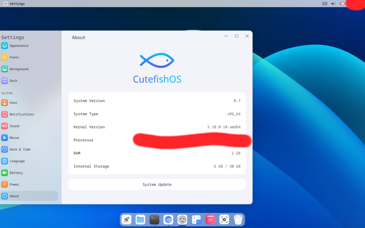Click the Settings app title in top bar

click(17, 3)
